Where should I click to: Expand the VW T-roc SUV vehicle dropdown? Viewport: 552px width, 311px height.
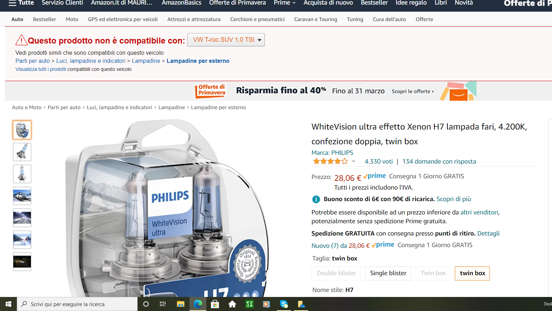coord(226,40)
